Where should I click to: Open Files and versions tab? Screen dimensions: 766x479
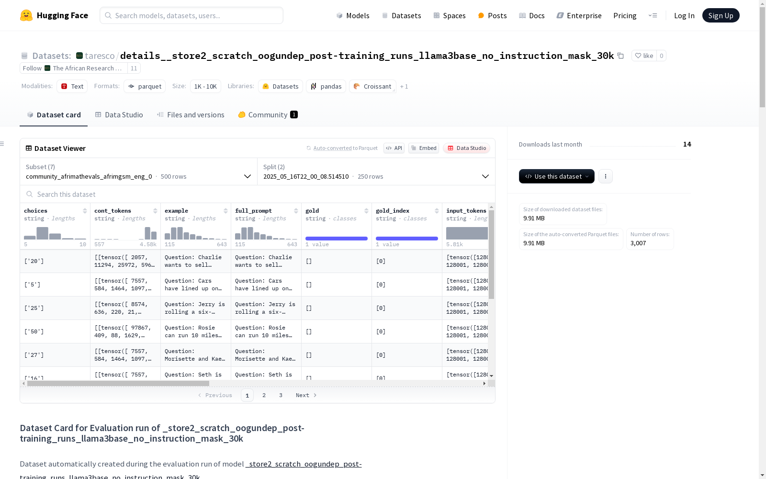point(191,115)
